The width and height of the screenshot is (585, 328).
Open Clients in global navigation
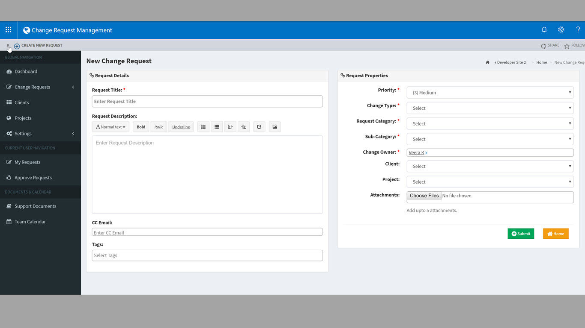tap(40, 102)
